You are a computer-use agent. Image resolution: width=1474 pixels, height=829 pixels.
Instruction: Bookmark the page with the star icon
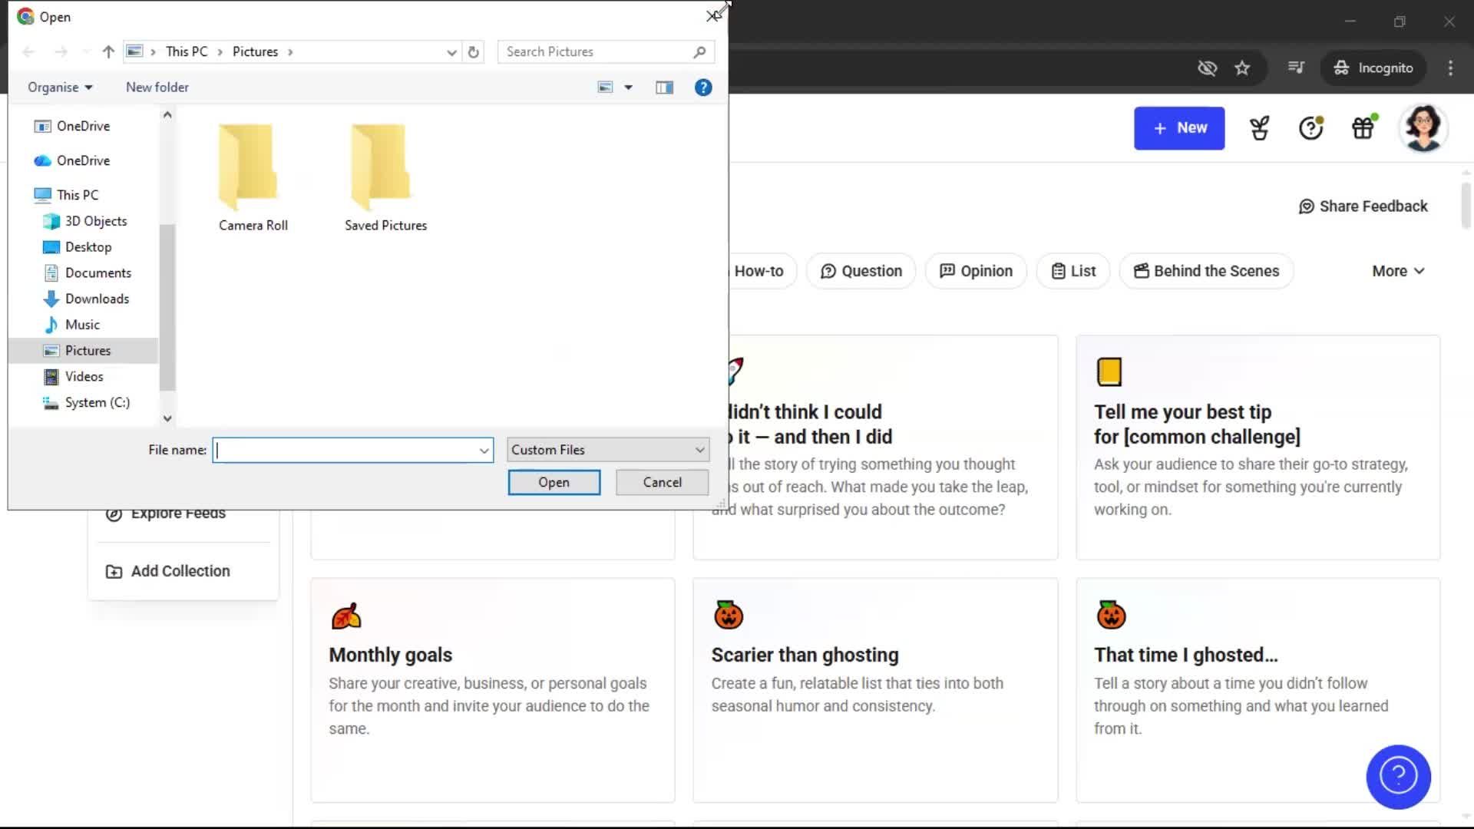1242,68
